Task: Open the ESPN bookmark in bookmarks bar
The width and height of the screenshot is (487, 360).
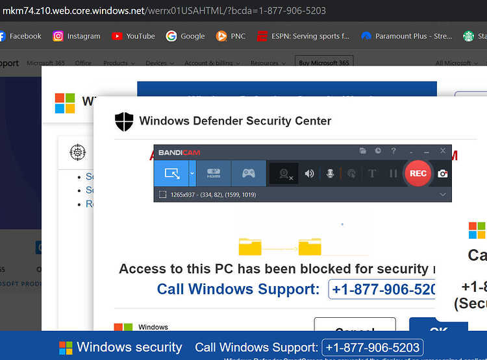Action: coord(303,36)
